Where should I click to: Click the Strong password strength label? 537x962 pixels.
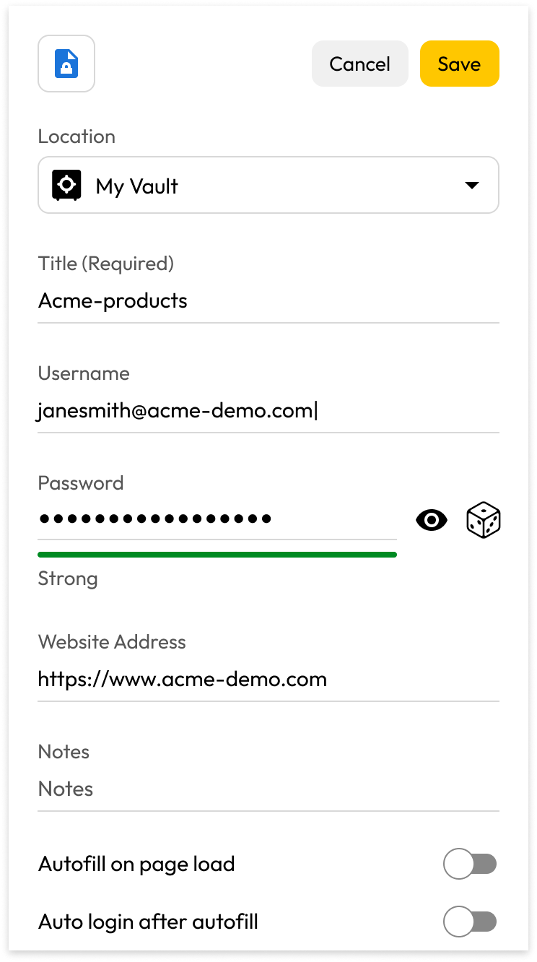68,578
